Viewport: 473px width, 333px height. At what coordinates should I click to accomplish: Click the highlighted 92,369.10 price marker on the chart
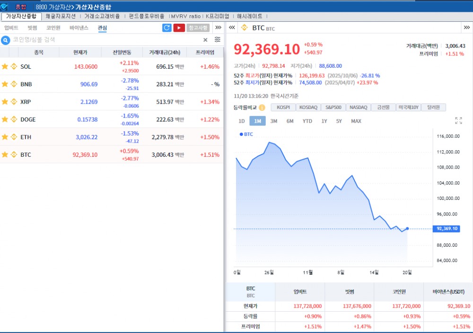tap(446, 229)
